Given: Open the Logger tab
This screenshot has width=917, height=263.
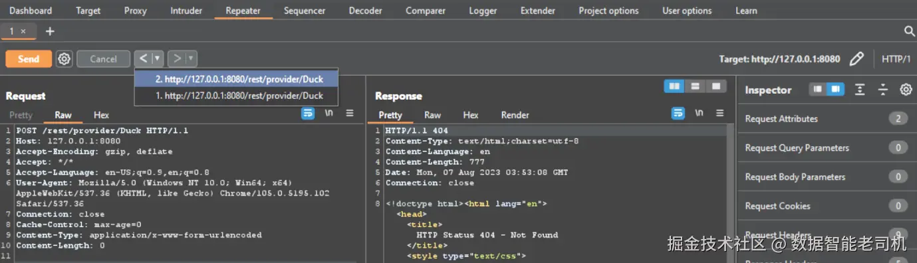Looking at the screenshot, I should 483,11.
